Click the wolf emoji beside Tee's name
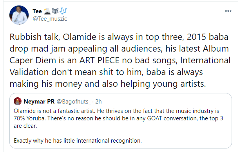 click(55, 11)
